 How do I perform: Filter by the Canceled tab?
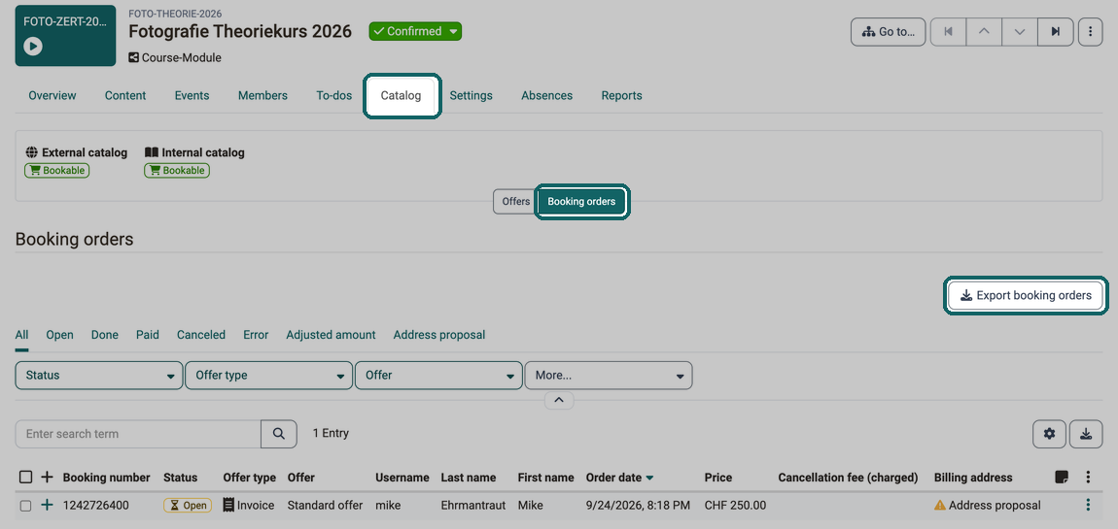pos(201,335)
